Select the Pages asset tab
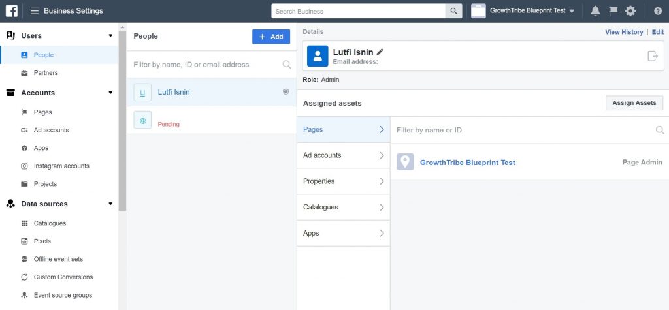The width and height of the screenshot is (669, 310). [344, 130]
